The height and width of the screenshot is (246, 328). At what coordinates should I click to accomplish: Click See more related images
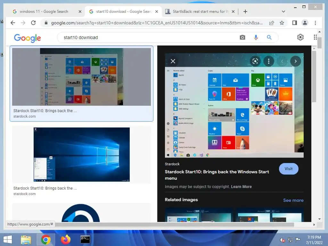coord(293,200)
